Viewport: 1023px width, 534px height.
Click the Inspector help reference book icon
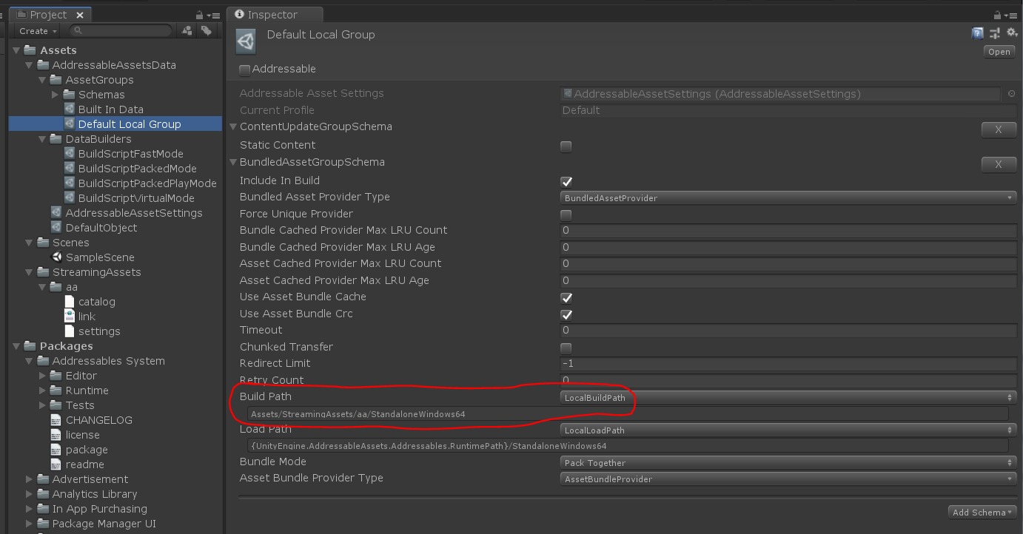977,33
